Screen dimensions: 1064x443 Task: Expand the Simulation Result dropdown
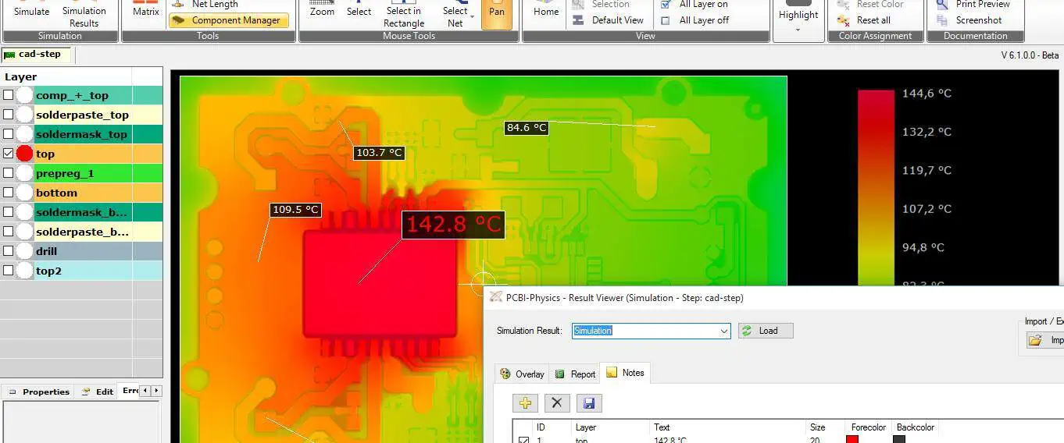point(723,331)
